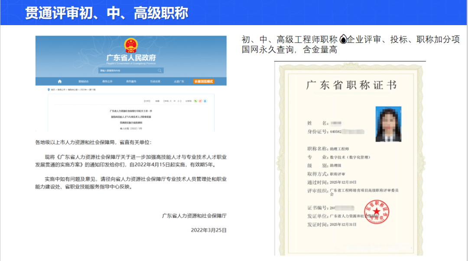Click the 职称名称 value 助理工程师
This screenshot has height=261, width=468.
click(x=339, y=149)
